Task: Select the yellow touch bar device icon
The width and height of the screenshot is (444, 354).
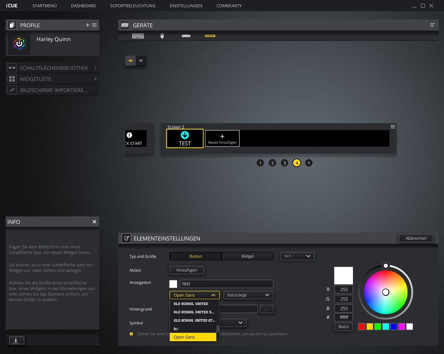Action: point(210,36)
